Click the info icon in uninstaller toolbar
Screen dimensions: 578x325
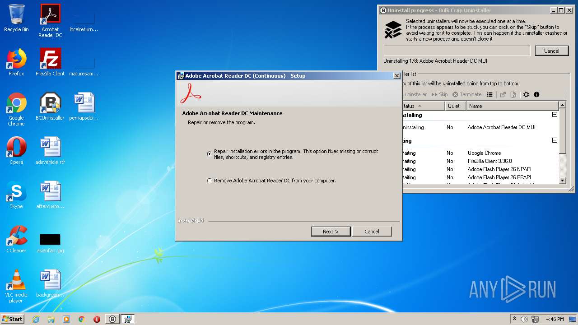click(x=536, y=94)
